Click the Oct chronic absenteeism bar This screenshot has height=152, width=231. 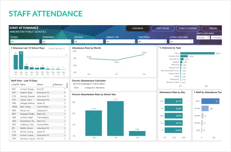point(115,118)
